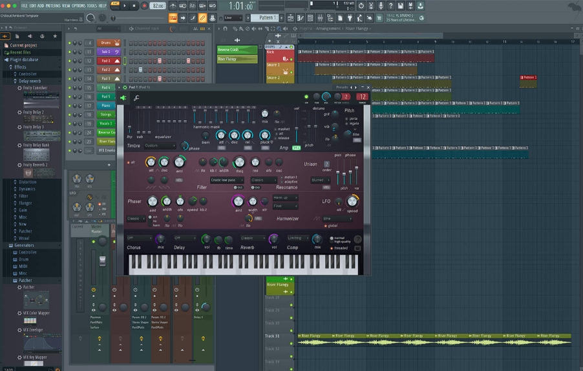Enable the legato option under Pitch

pos(352,123)
